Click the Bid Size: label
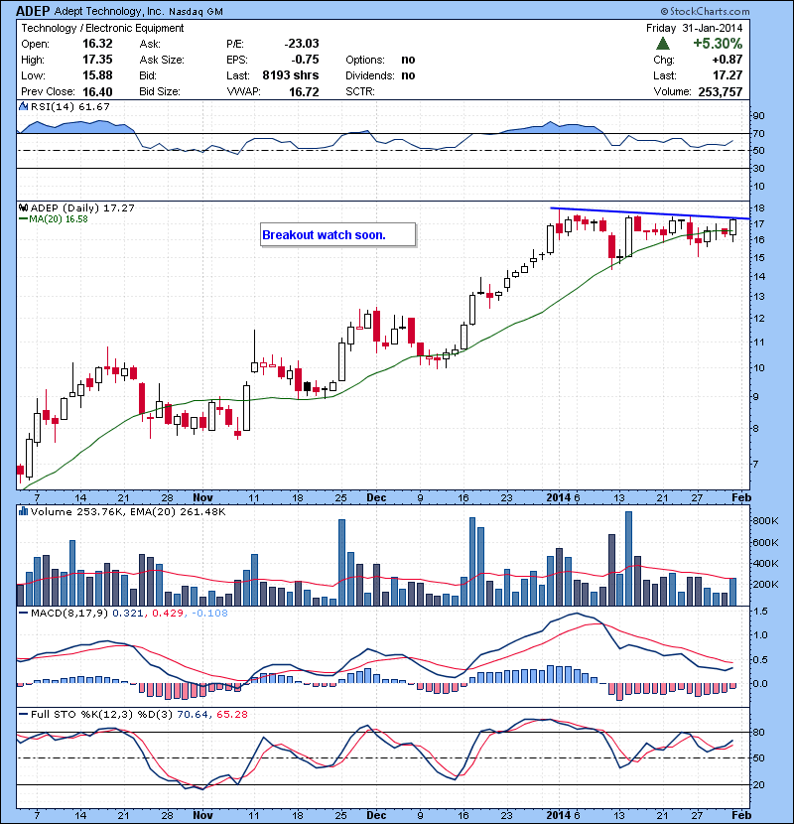Screen dimensions: 794x824 [x=160, y=91]
